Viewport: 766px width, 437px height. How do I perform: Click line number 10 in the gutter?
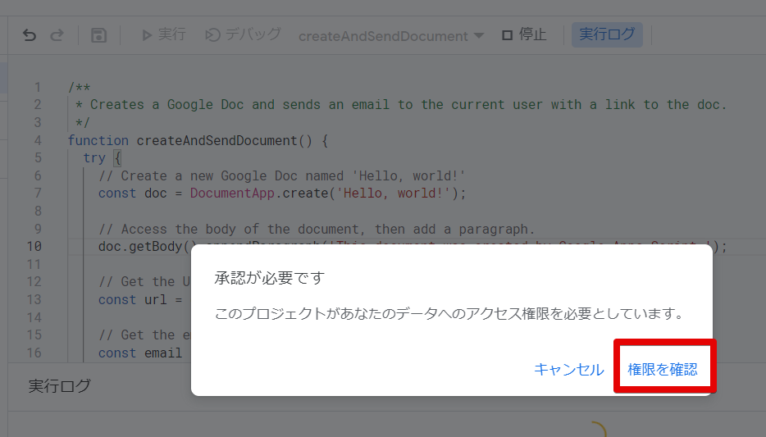(34, 247)
